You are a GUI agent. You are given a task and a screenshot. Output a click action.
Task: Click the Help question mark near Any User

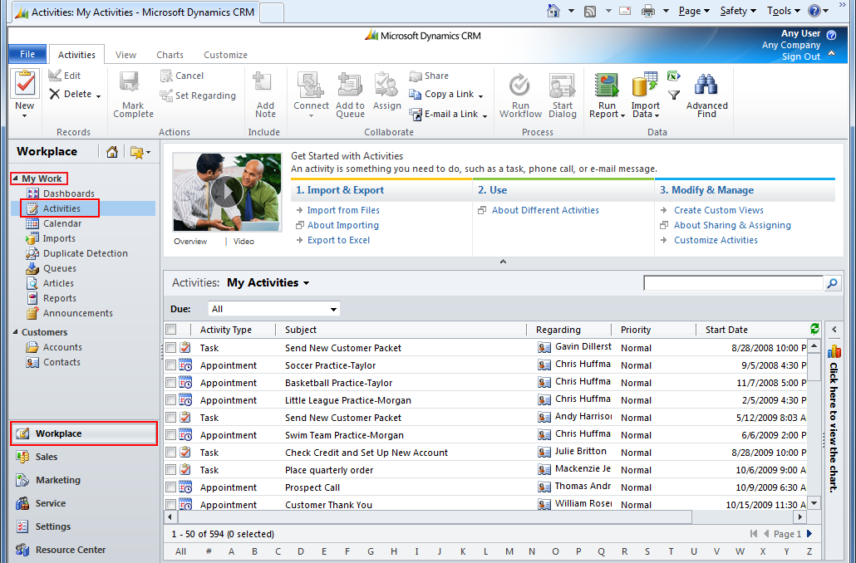(831, 35)
